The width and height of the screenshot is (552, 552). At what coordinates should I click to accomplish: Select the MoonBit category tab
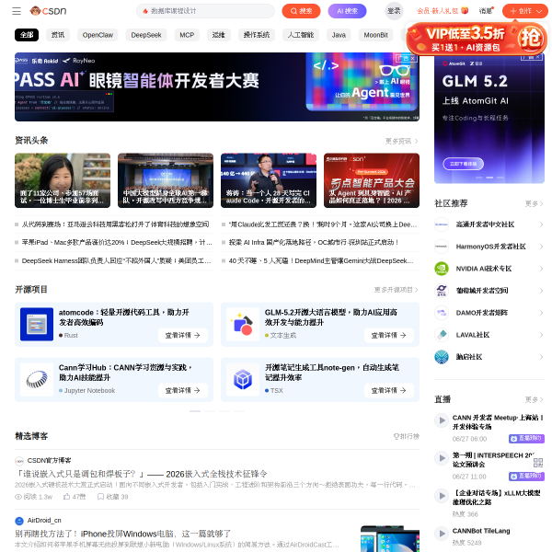tap(375, 35)
